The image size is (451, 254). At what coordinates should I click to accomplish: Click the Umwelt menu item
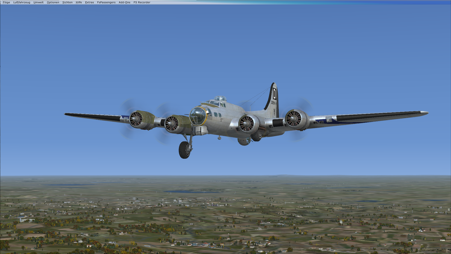point(38,2)
